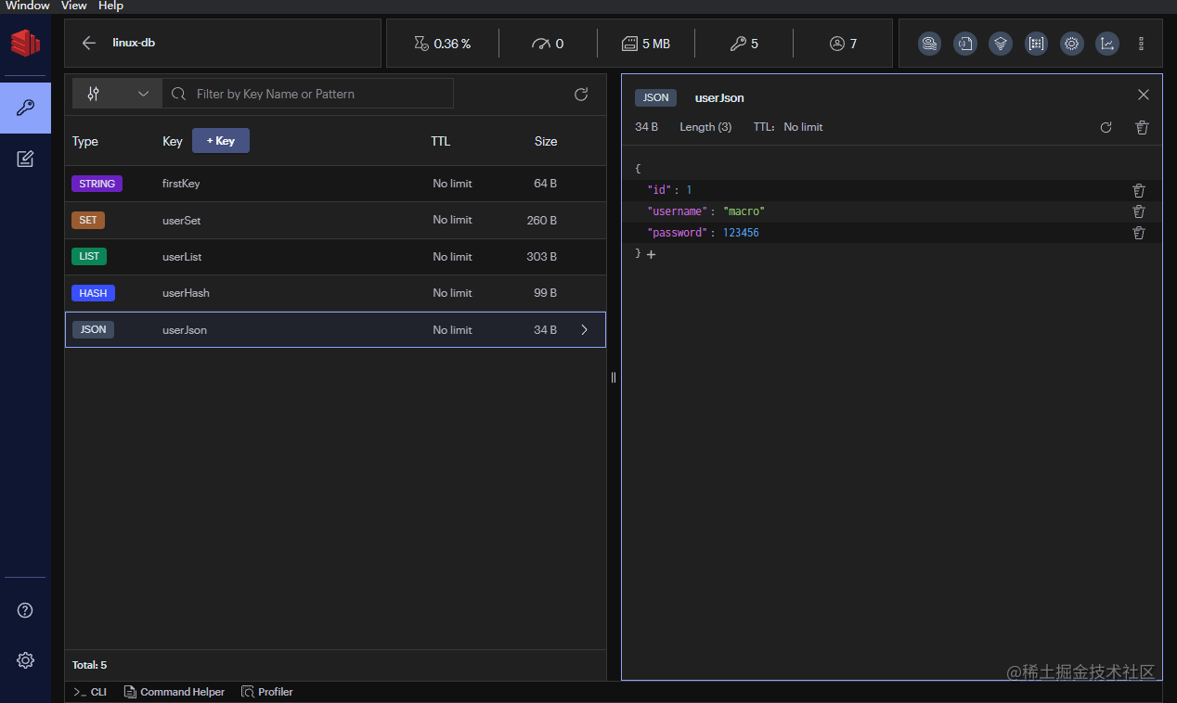Click the RedisJSON module icon
1177x703 pixels.
pos(965,44)
